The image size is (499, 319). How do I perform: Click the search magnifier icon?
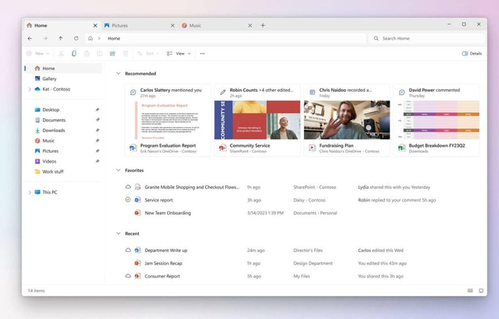coord(376,38)
